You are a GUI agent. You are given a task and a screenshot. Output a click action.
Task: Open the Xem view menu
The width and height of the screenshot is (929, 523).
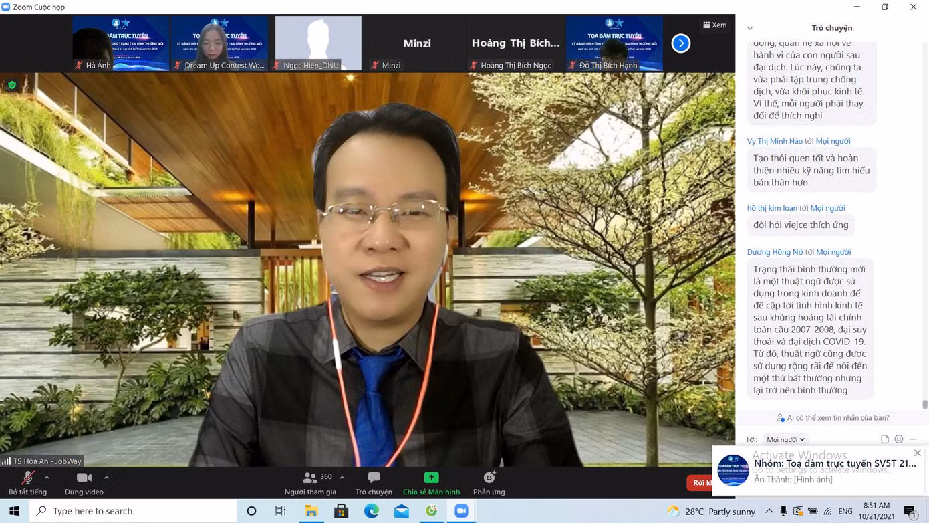(x=714, y=25)
